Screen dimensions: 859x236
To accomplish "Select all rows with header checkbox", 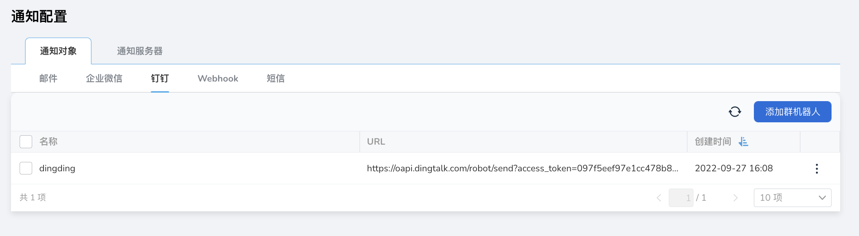I will pyautogui.click(x=26, y=142).
